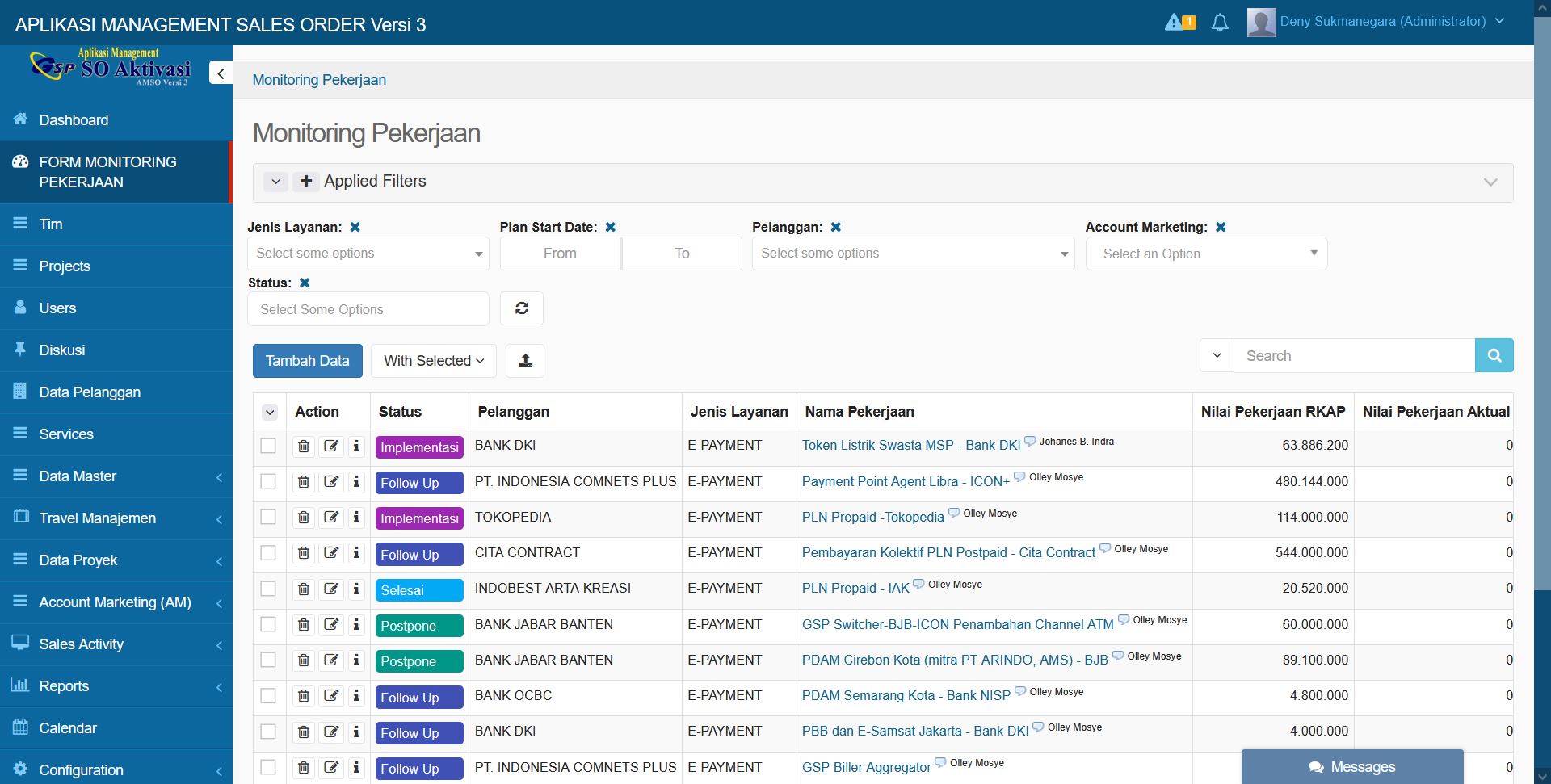Screen dimensions: 1551x784
Task: Remove the Status filter with X icon
Action: (x=305, y=283)
